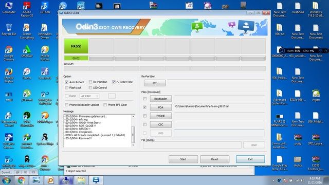Open Advanced SystemCare desktop icon
This screenshot has height=185, width=329.
click(x=280, y=97)
